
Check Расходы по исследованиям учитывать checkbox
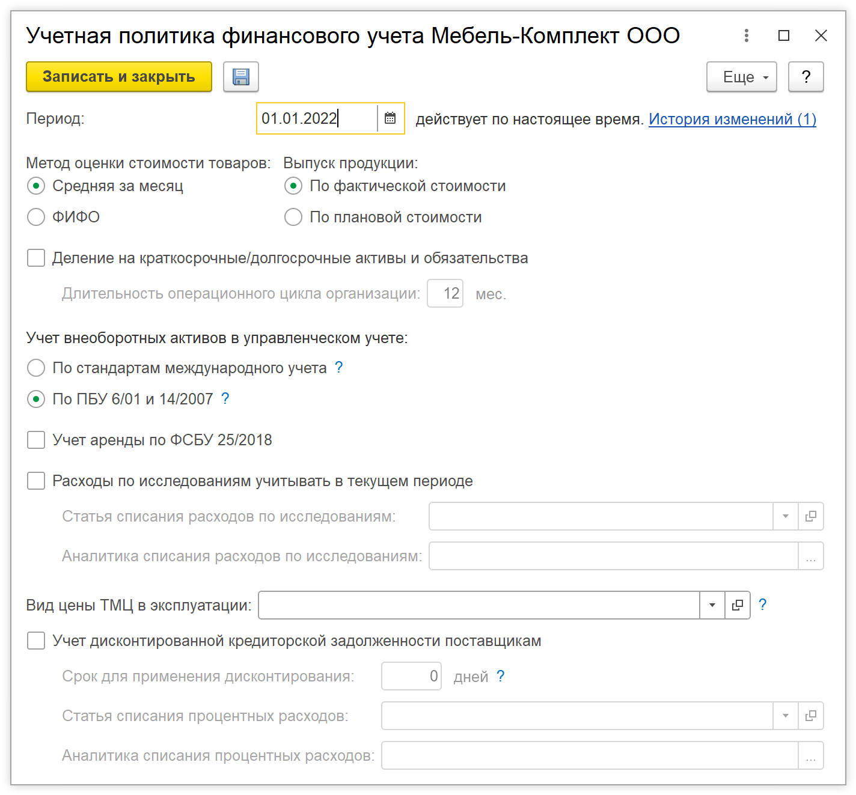pos(36,481)
